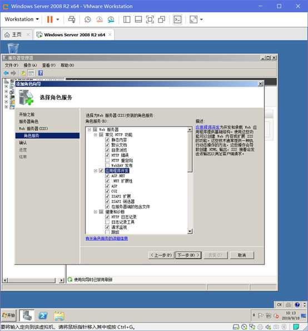Select Web 服务器(IIS) step in sidebar

[33, 128]
